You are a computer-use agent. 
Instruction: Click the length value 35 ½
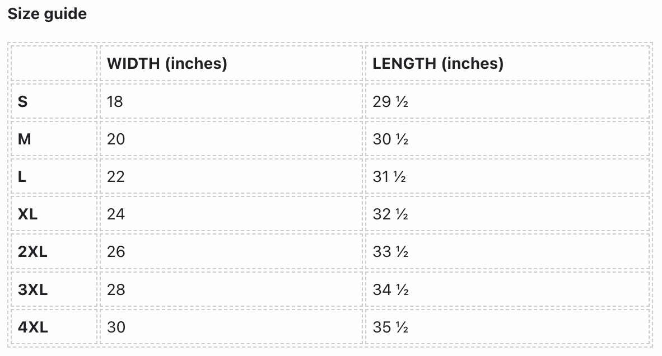pos(390,327)
